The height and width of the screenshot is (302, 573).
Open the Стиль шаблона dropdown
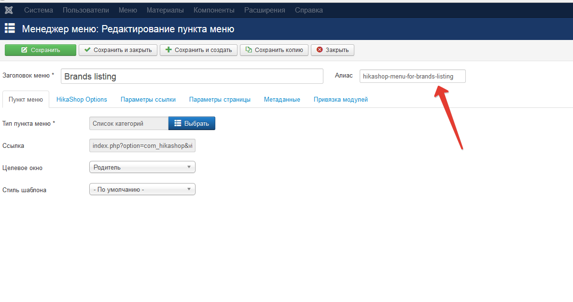tap(142, 189)
